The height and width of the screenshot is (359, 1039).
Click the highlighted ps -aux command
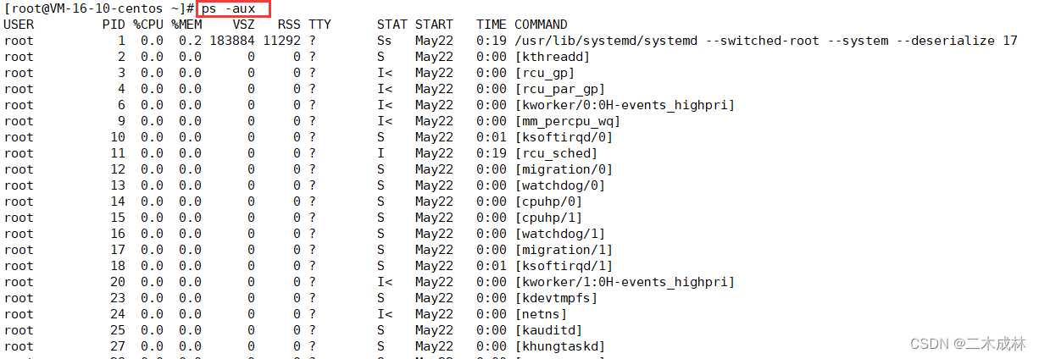(233, 9)
